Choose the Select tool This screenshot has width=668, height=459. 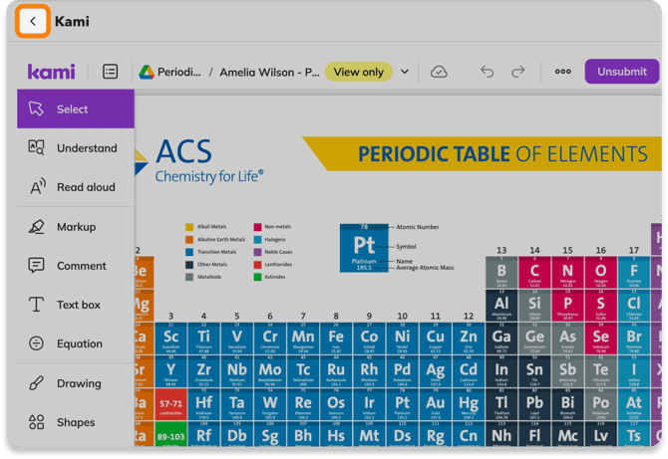coord(76,109)
